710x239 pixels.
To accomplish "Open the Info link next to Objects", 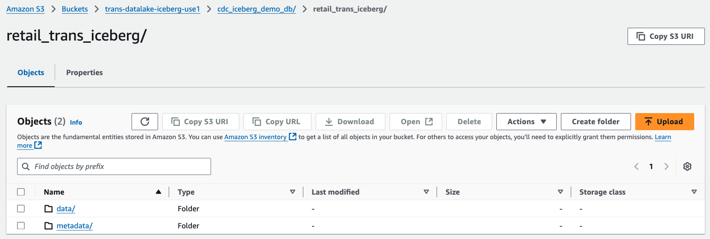I will pos(76,122).
